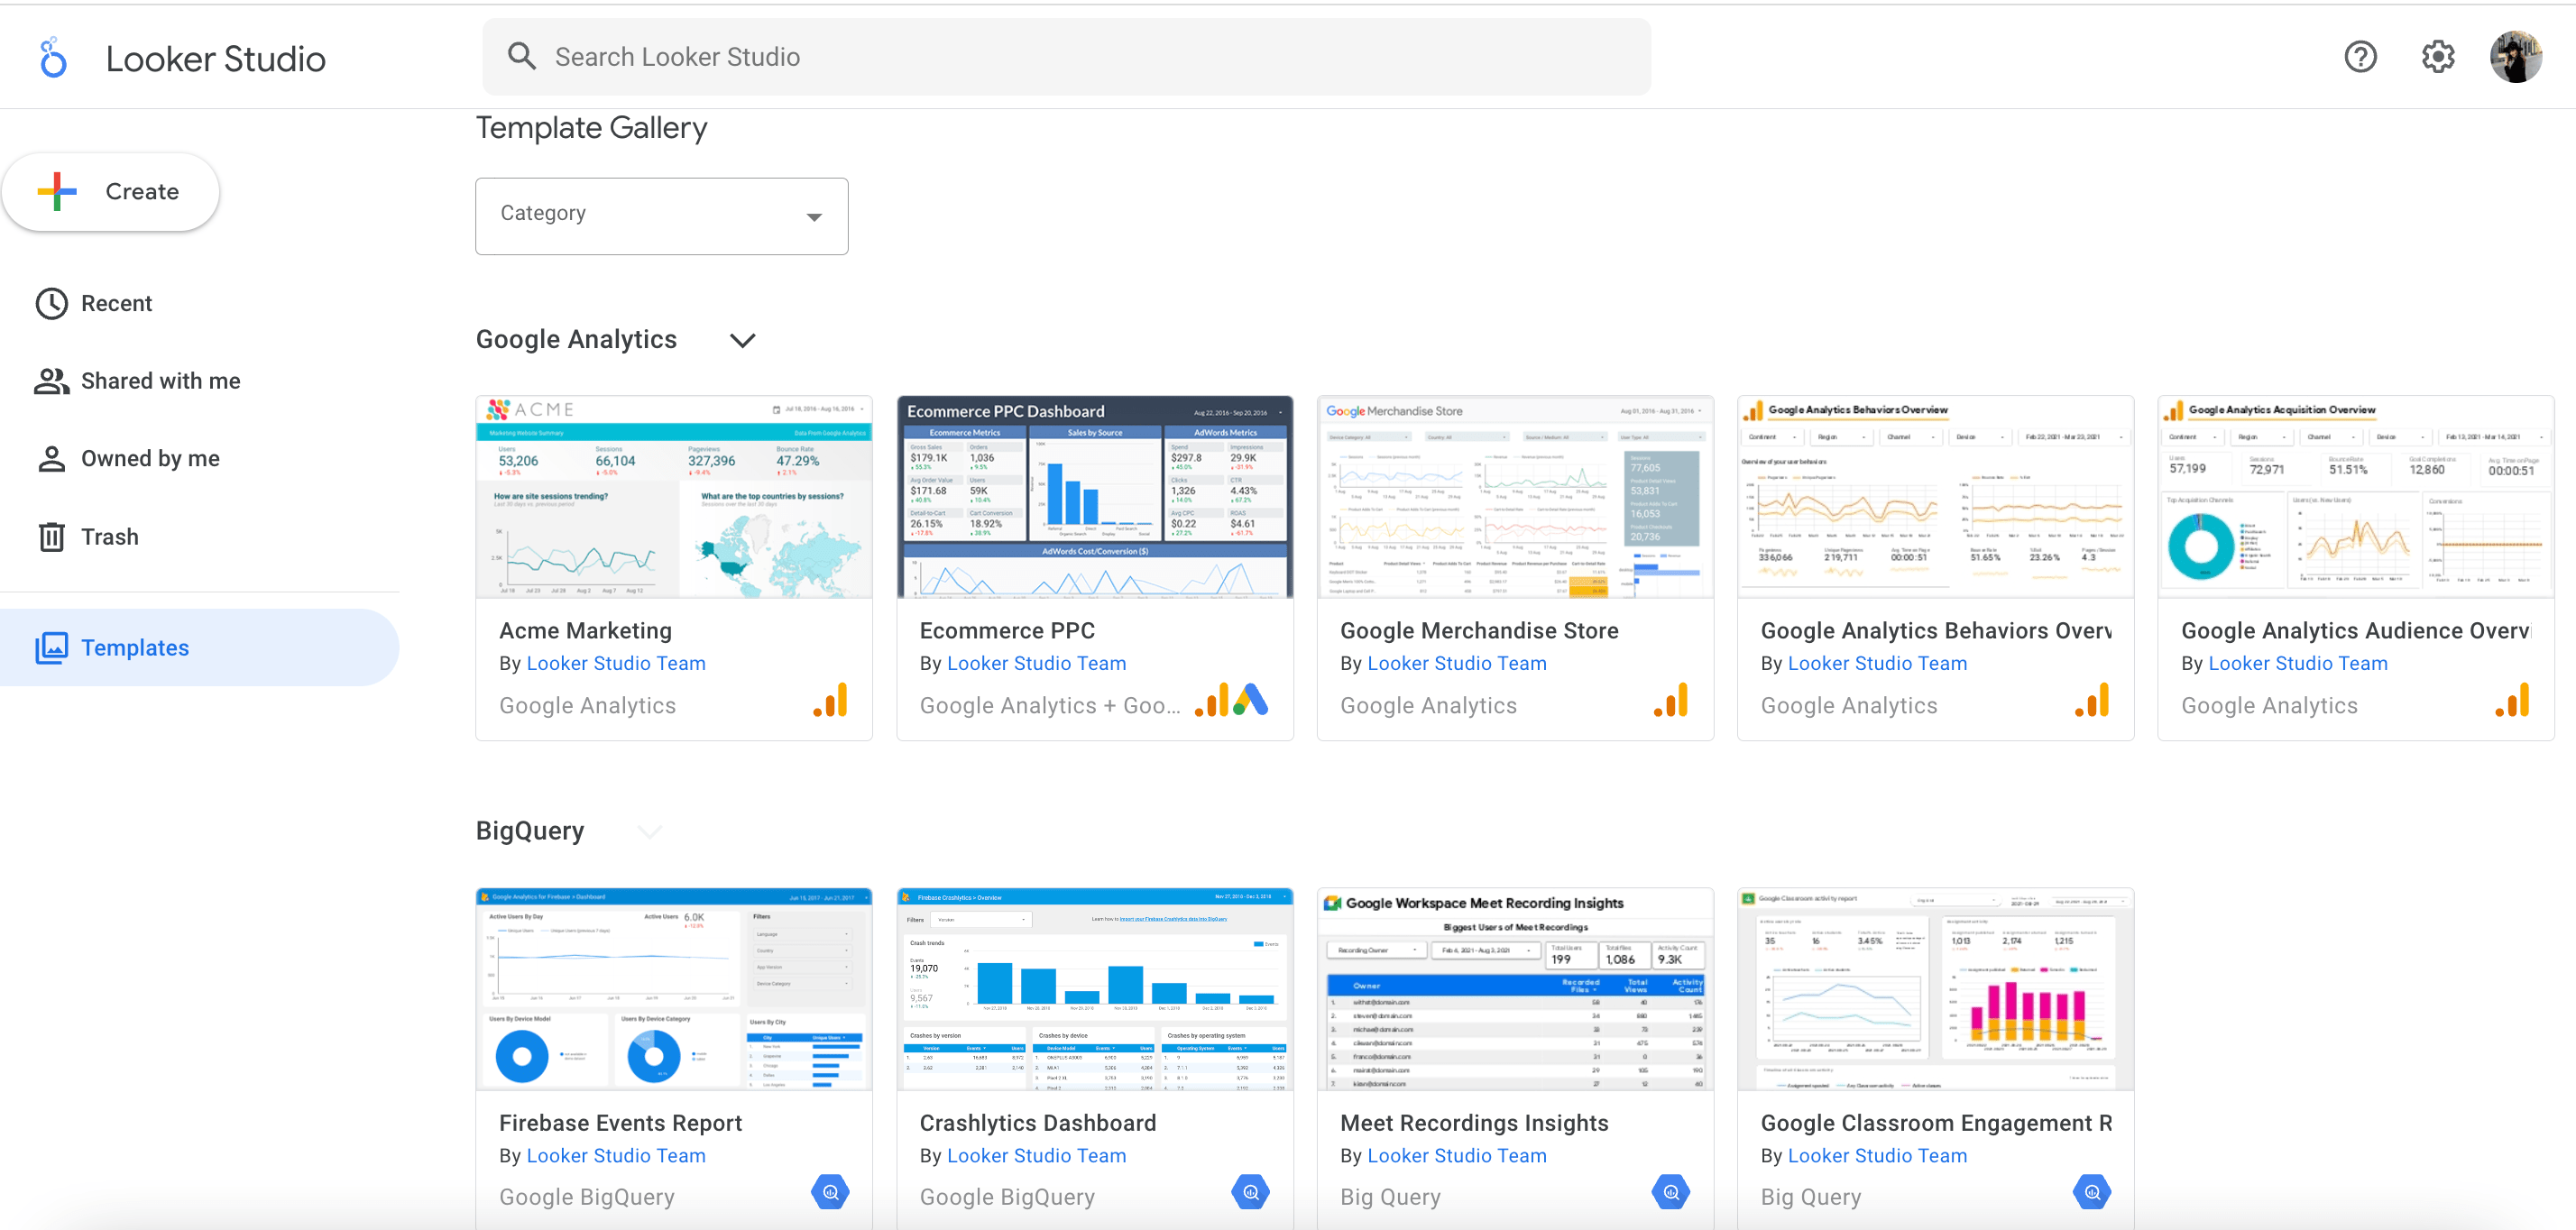This screenshot has height=1230, width=2576.
Task: Click the Google Classroom Engagement title
Action: pos(1936,1122)
